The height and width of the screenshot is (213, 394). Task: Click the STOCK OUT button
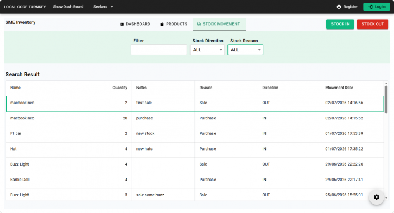(x=372, y=24)
